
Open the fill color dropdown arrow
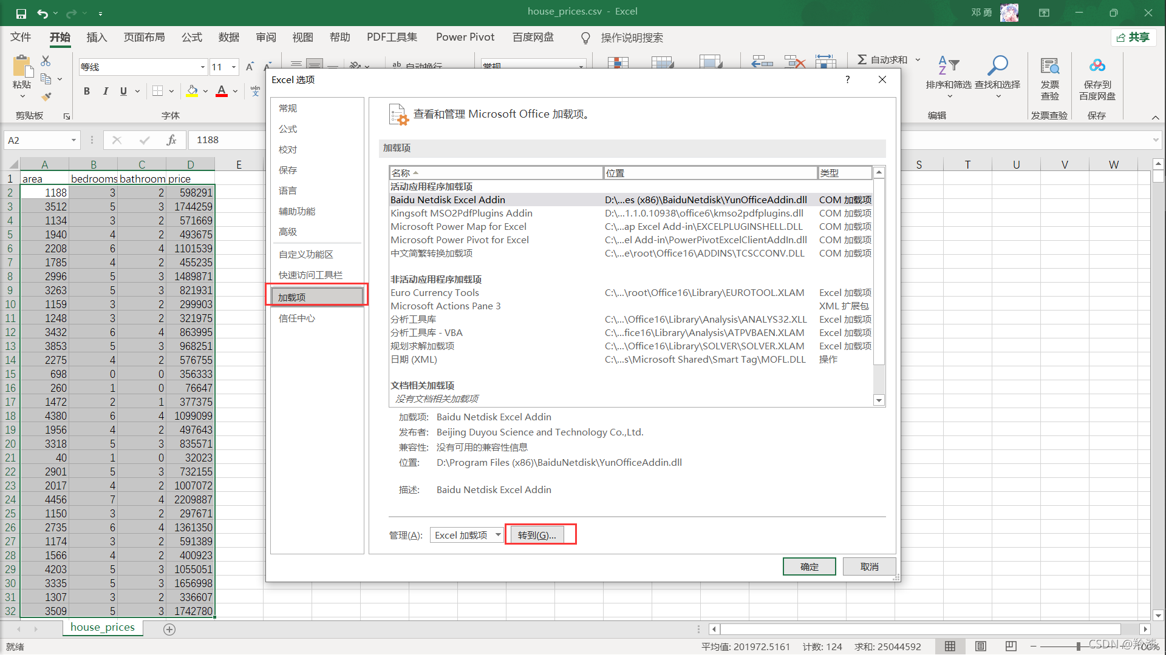[205, 92]
